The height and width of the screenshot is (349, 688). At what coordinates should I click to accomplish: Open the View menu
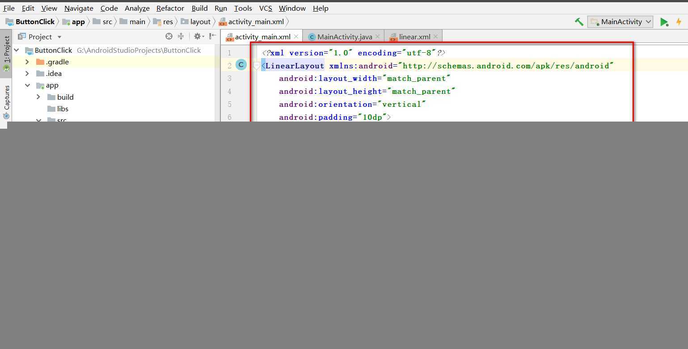49,8
